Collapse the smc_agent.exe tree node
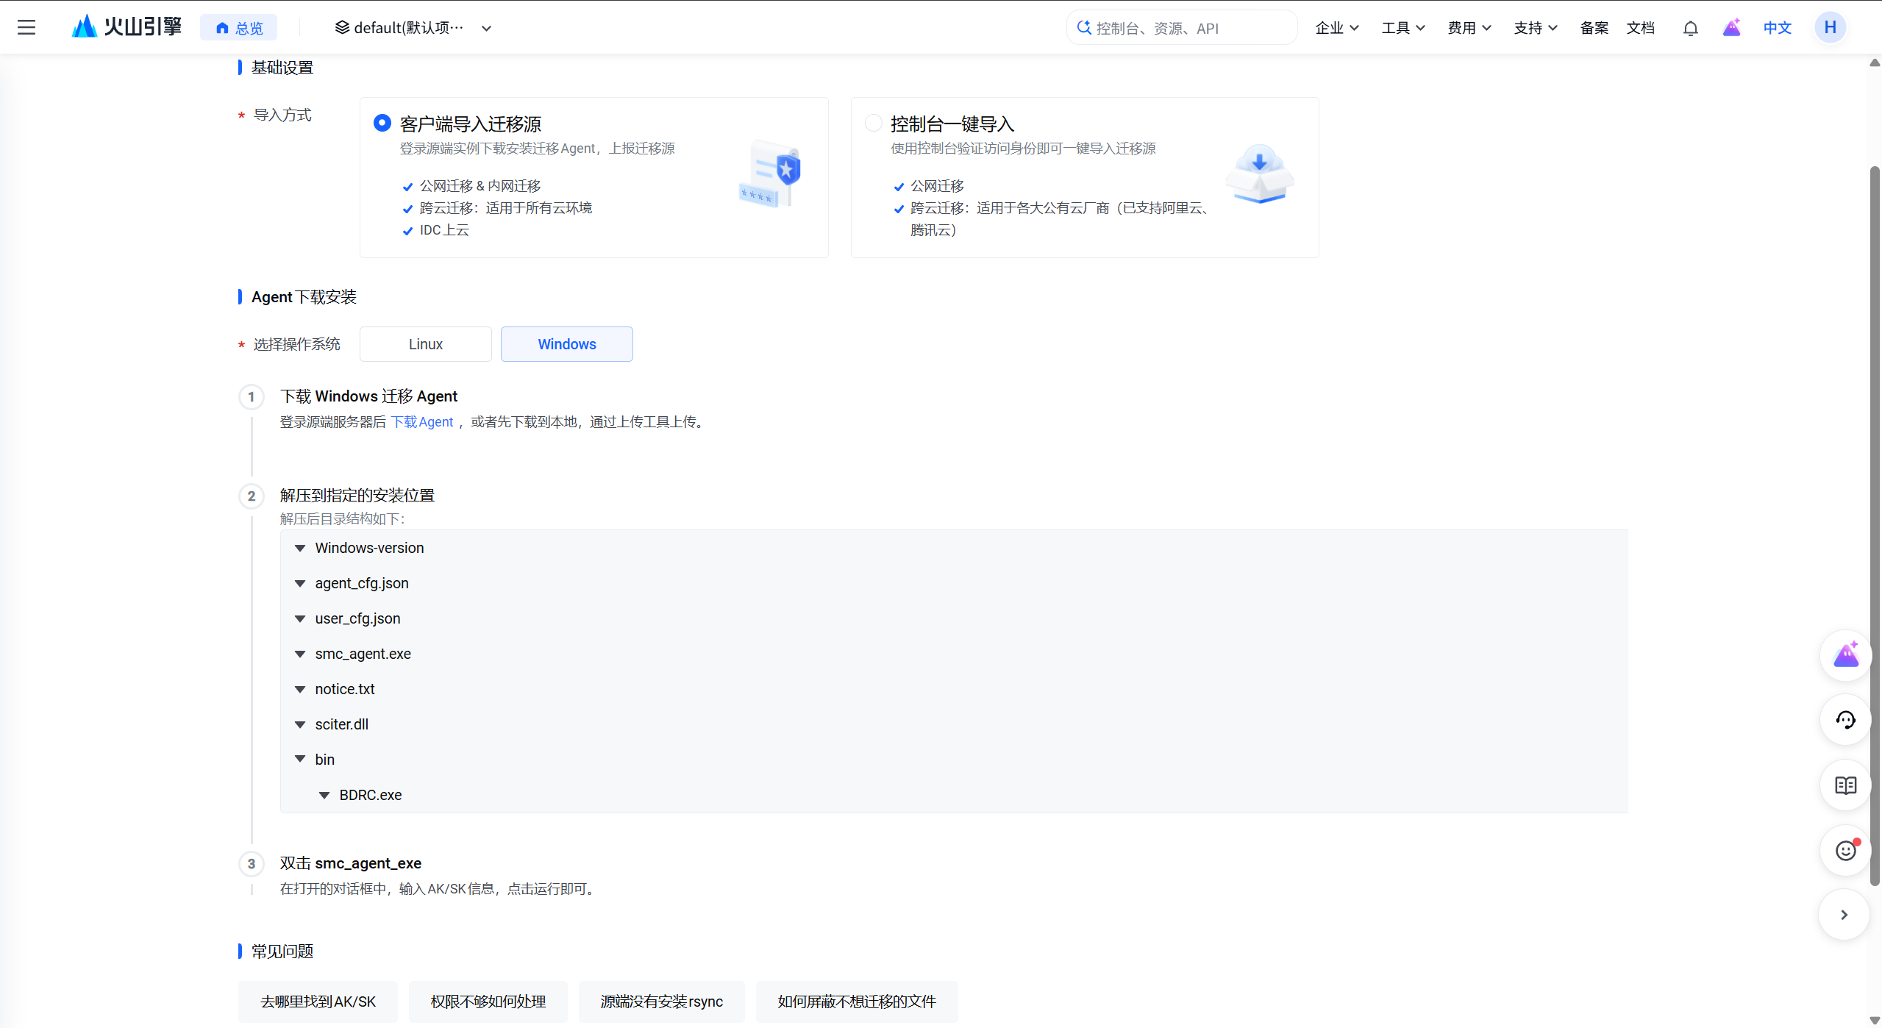Viewport: 1882px width, 1028px height. 300,654
